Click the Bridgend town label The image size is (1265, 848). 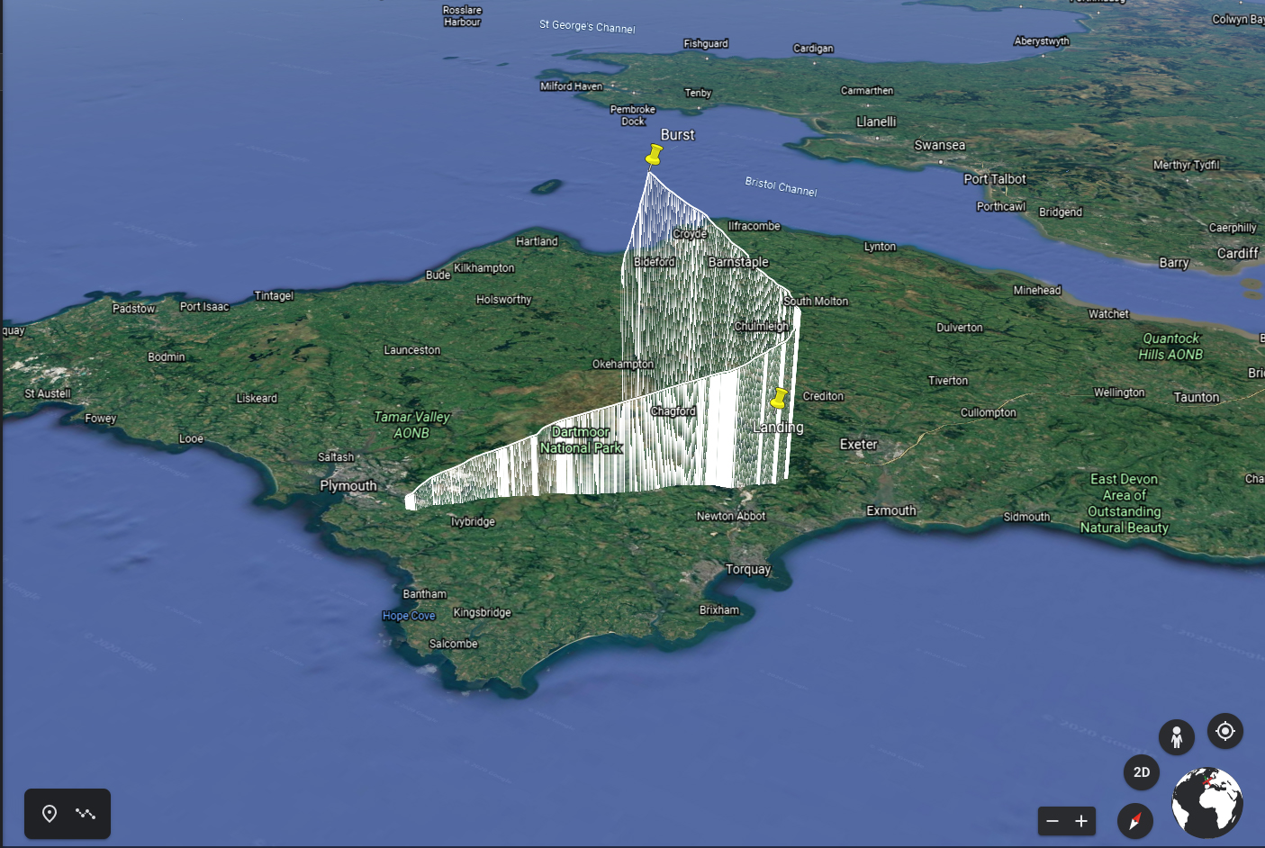(x=1061, y=212)
